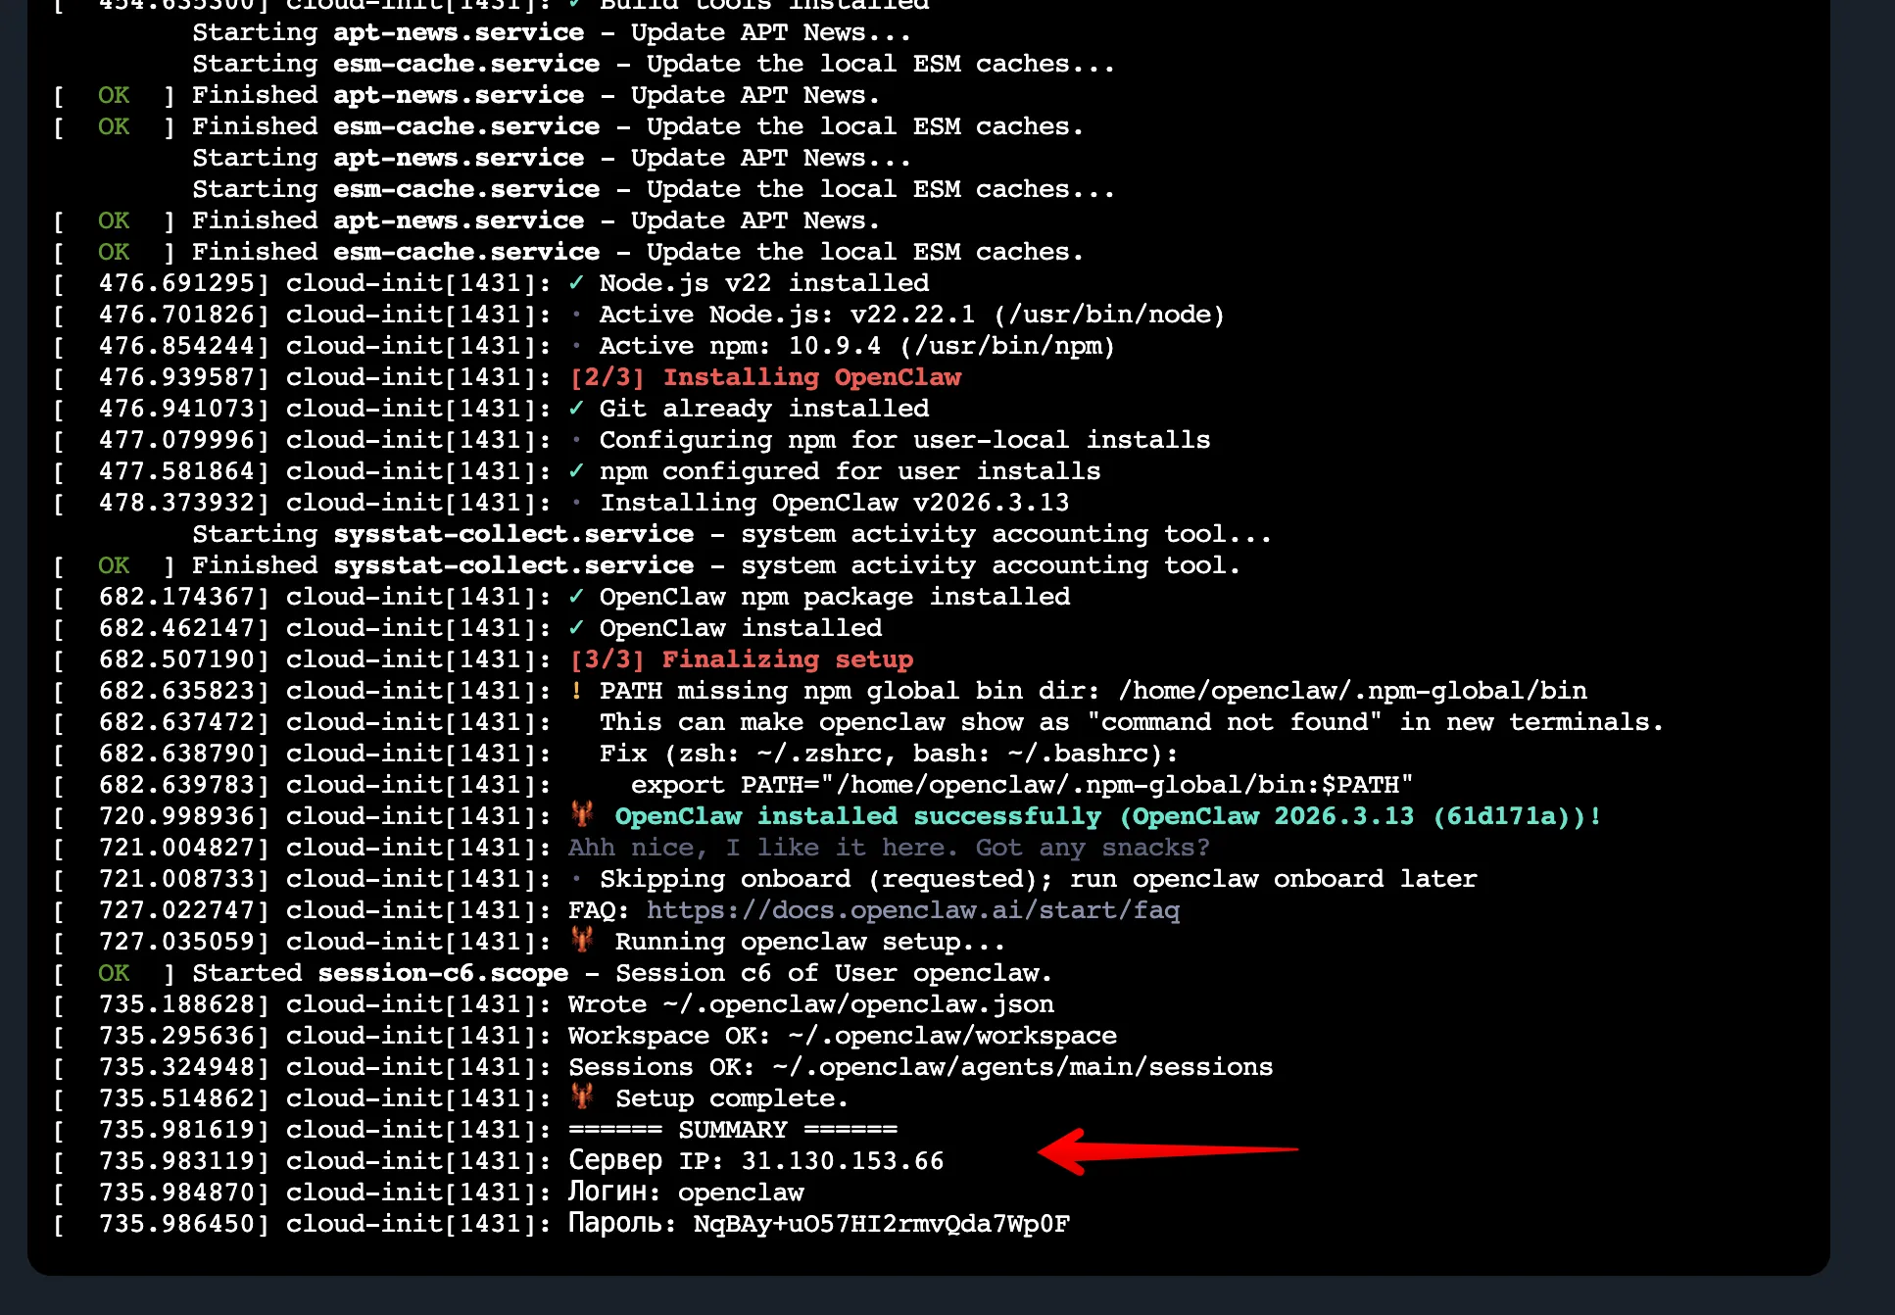Click the 'export PATH=' command line
1895x1315 pixels.
1021,785
